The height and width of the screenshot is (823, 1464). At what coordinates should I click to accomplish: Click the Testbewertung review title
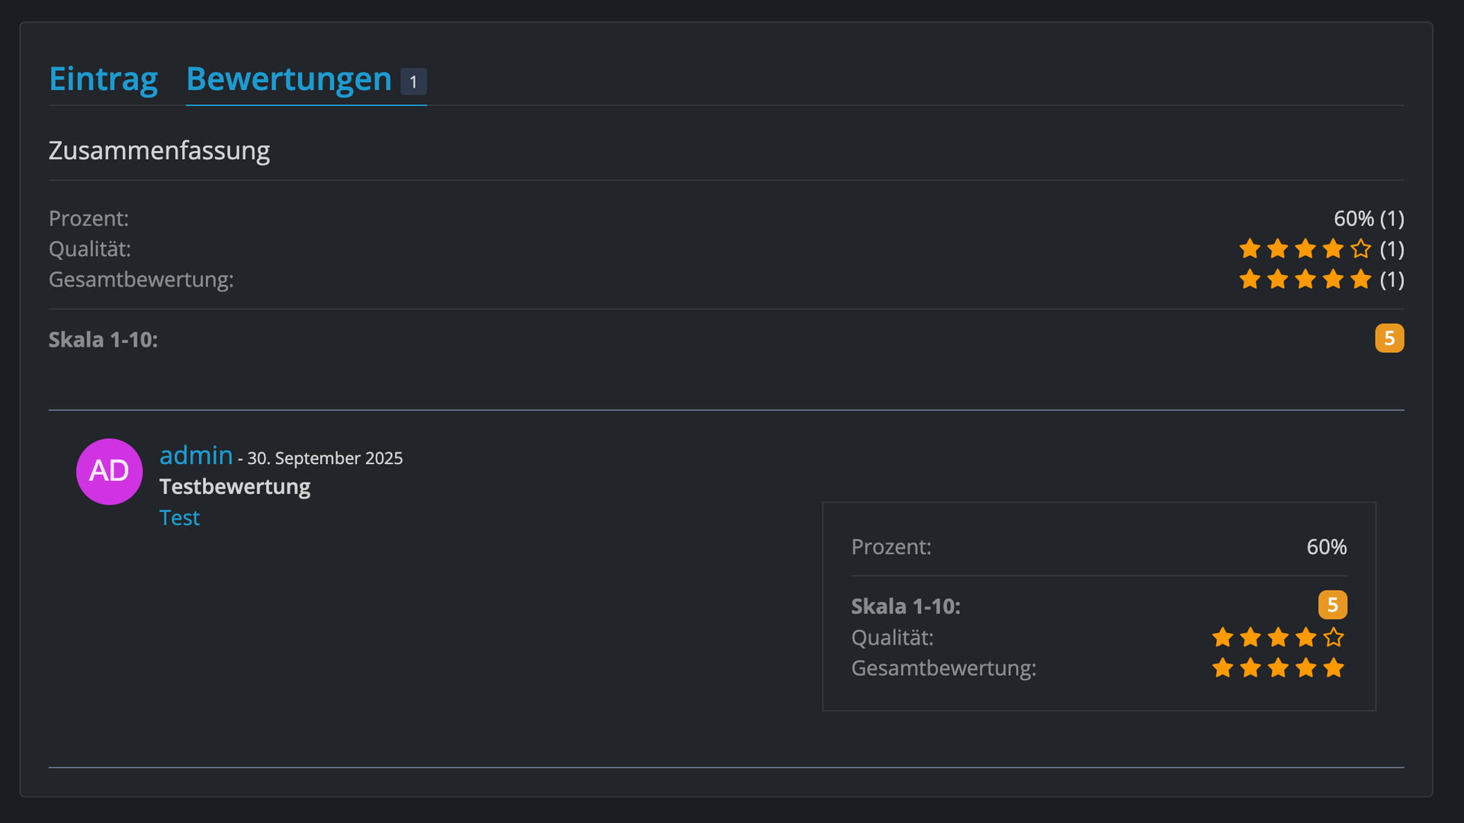click(x=235, y=486)
